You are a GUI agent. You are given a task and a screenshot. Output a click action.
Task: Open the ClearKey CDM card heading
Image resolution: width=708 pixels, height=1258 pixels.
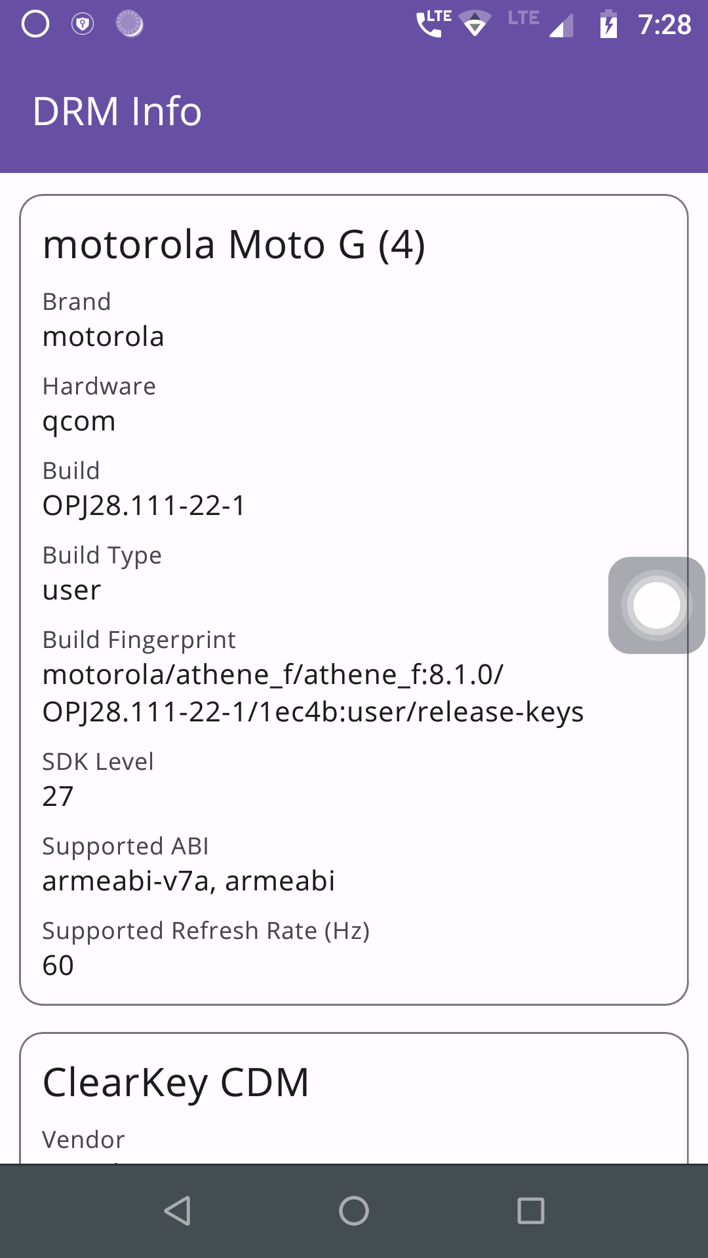pyautogui.click(x=176, y=1082)
